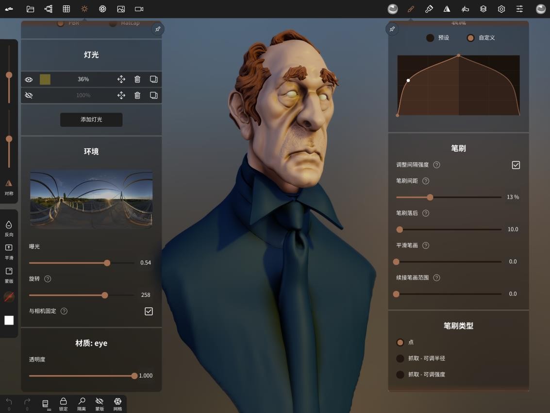Image resolution: width=550 pixels, height=413 pixels.
Task: Open the scene graph icon in top toolbar
Action: pyautogui.click(x=48, y=8)
